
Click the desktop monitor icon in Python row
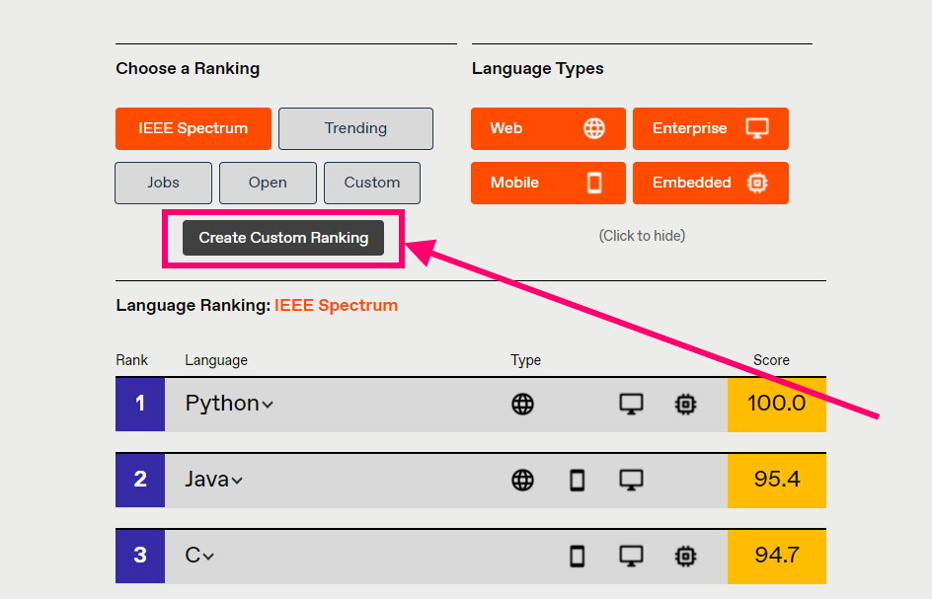(631, 404)
